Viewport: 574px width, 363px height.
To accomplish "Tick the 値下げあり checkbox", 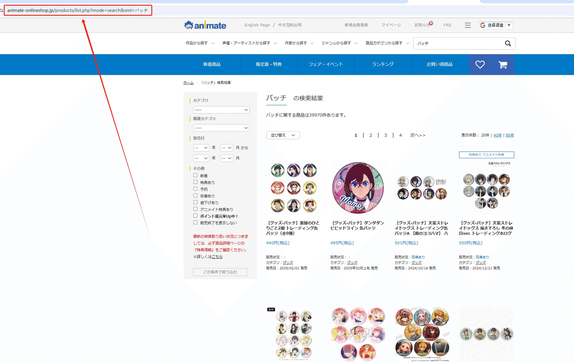I will pos(195,202).
